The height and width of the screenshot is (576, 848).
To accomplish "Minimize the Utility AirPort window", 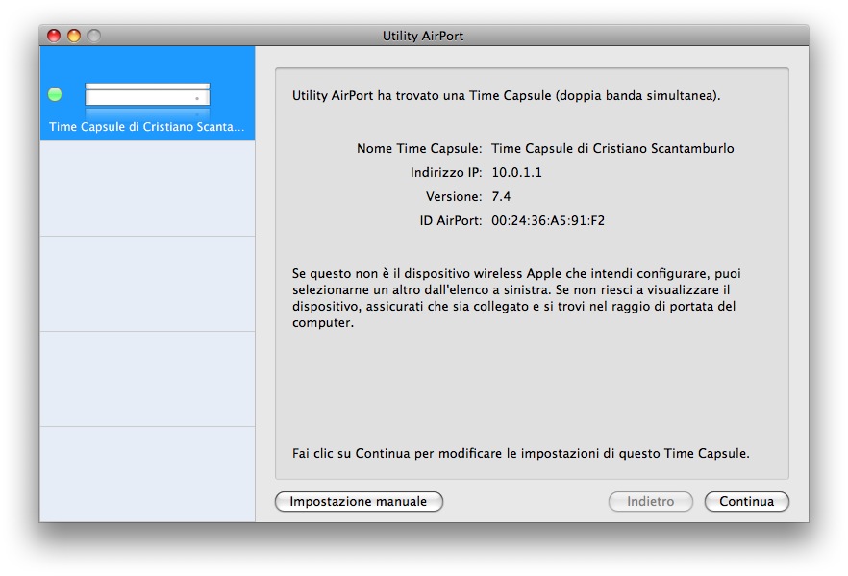I will click(73, 36).
